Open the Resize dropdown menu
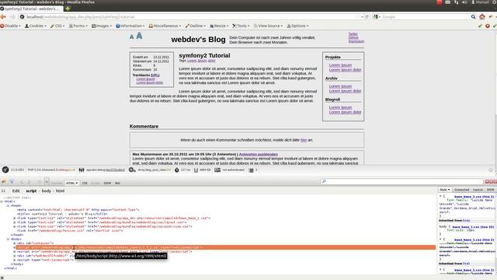This screenshot has height=280, width=497. click(219, 26)
